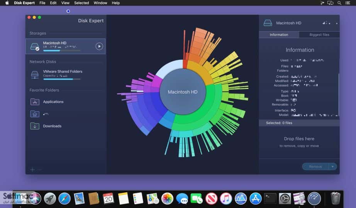Screen dimensions: 356x208
Task: Open Notes in the Dock
Action: click(123, 199)
